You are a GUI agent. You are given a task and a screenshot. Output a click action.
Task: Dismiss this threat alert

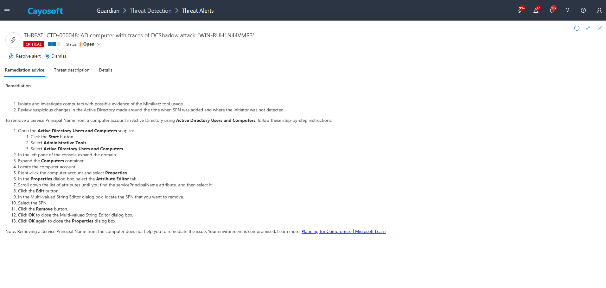[55, 56]
